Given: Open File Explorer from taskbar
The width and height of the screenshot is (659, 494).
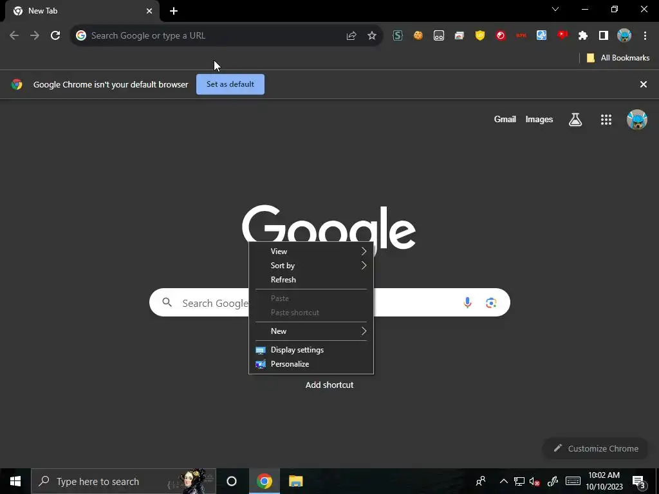Looking at the screenshot, I should click(296, 481).
